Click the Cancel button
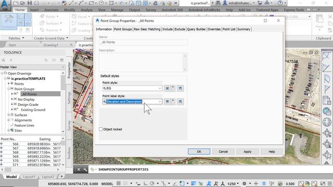Viewport: 333px width, 187px height. click(223, 152)
